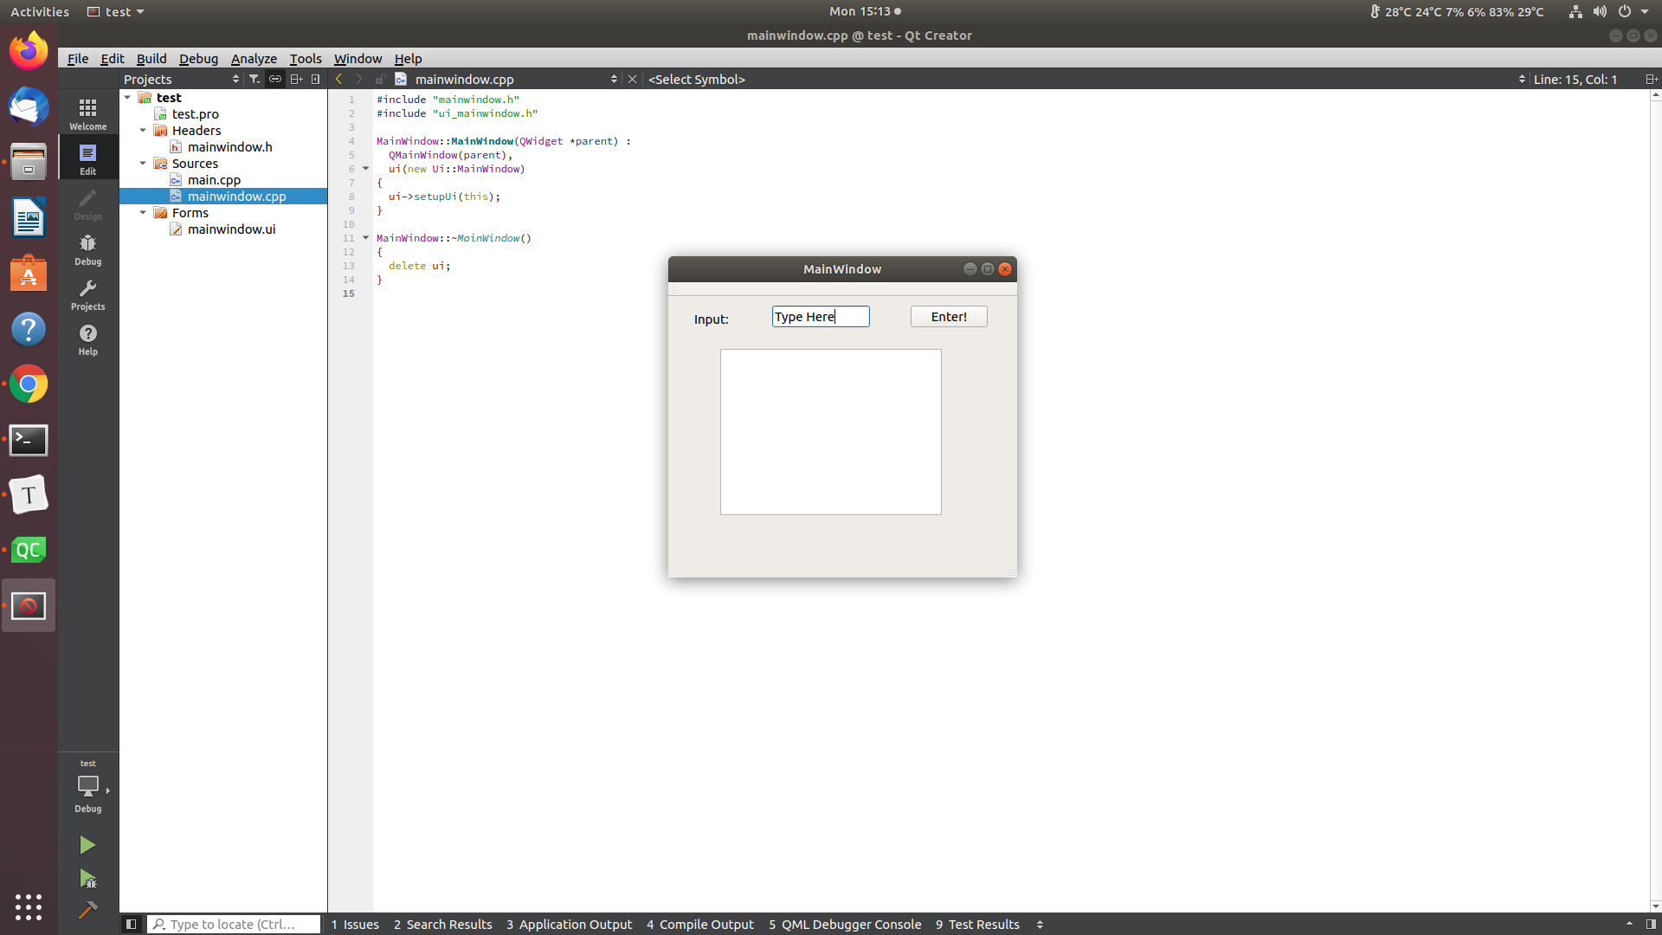
Task: Collapse the Sources folder
Action: 143,164
